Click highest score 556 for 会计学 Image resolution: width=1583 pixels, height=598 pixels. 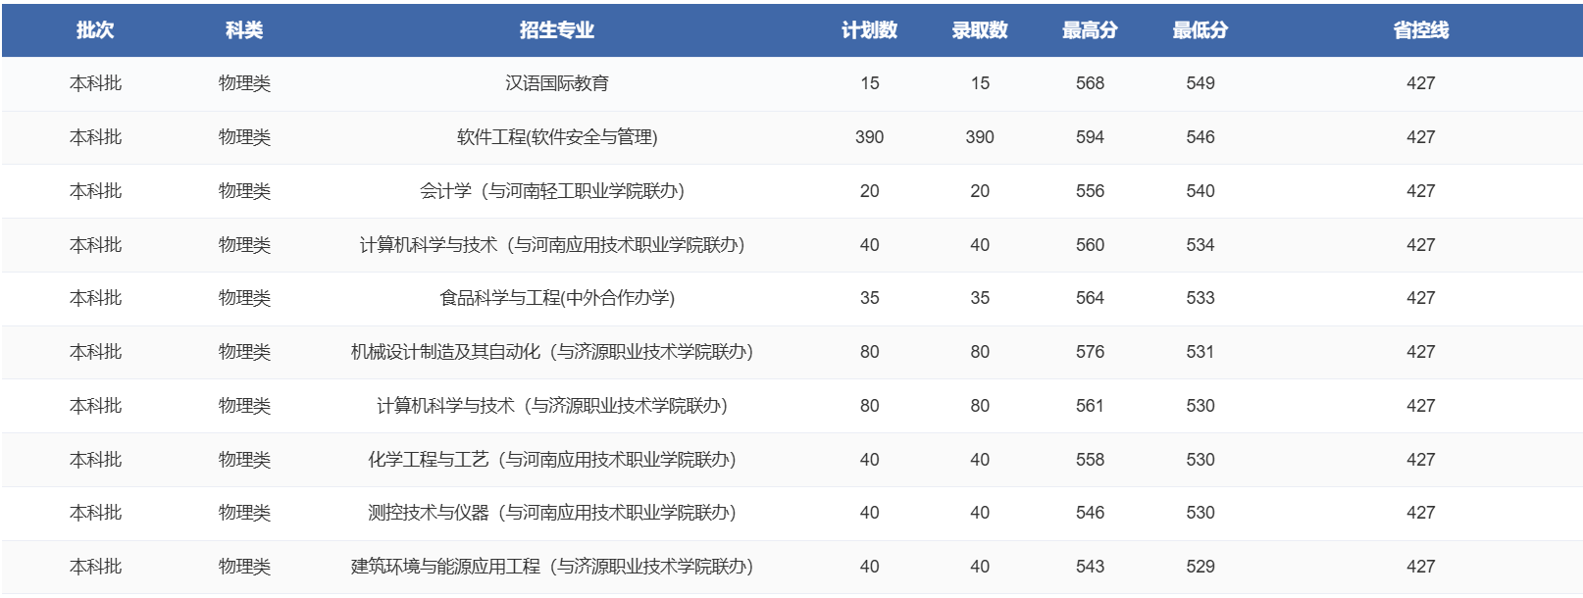tap(1090, 191)
